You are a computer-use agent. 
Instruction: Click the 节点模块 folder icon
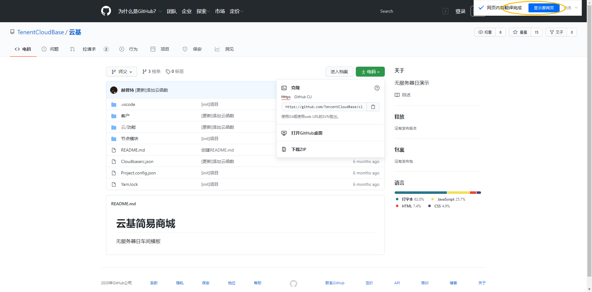[x=114, y=139]
